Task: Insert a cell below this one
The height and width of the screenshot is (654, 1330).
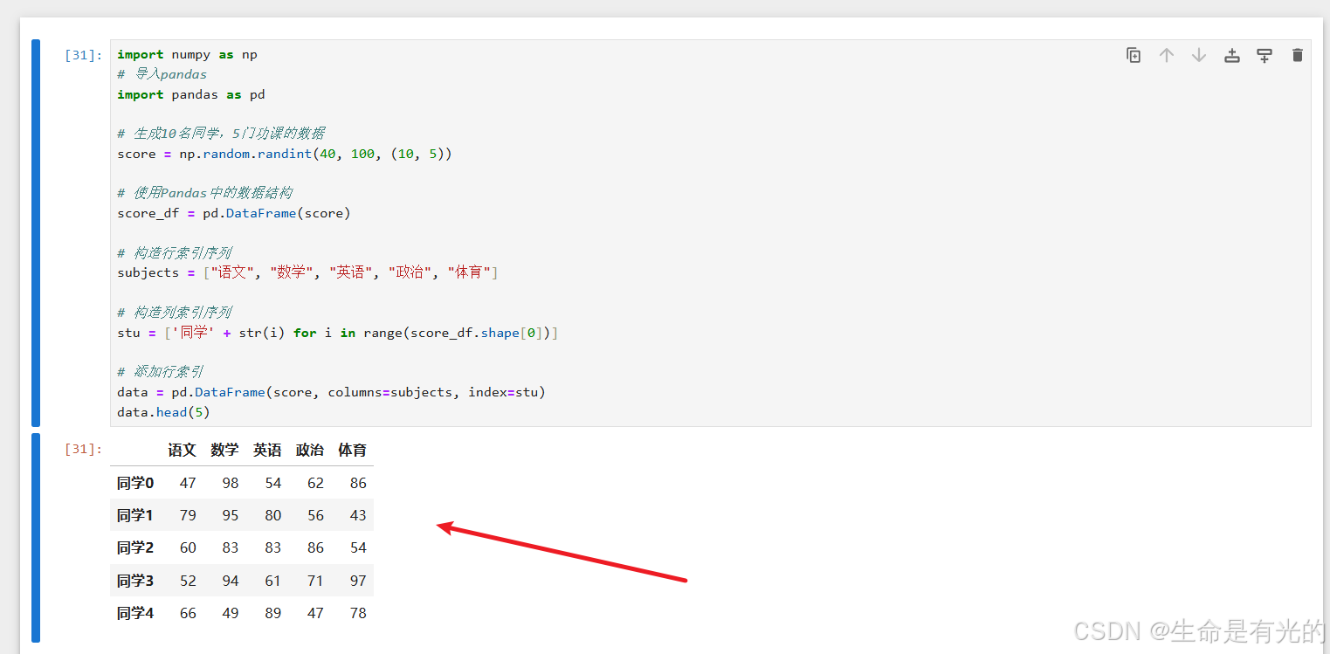Action: coord(1265,55)
